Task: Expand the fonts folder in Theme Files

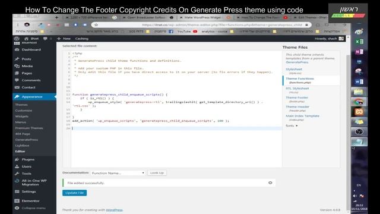Action: (x=292, y=125)
